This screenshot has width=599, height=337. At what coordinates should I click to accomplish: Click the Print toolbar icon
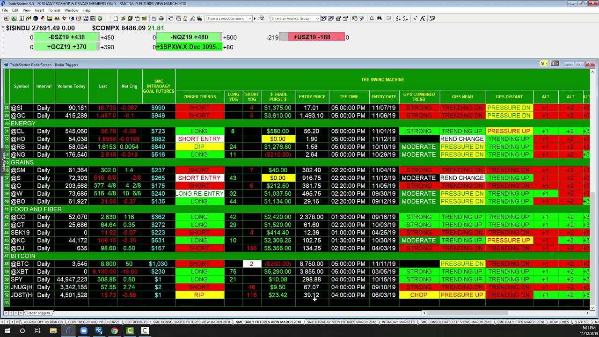161,18
